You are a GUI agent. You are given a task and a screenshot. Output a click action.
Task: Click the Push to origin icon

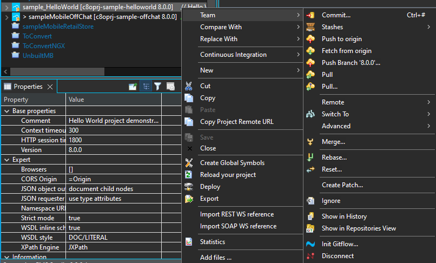(311, 39)
